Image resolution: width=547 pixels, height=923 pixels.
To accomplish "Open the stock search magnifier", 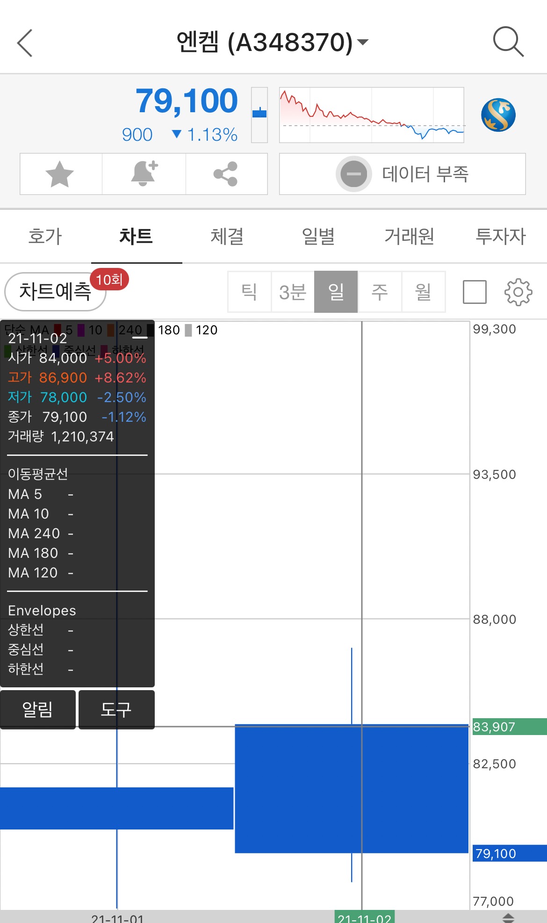I will click(x=508, y=42).
